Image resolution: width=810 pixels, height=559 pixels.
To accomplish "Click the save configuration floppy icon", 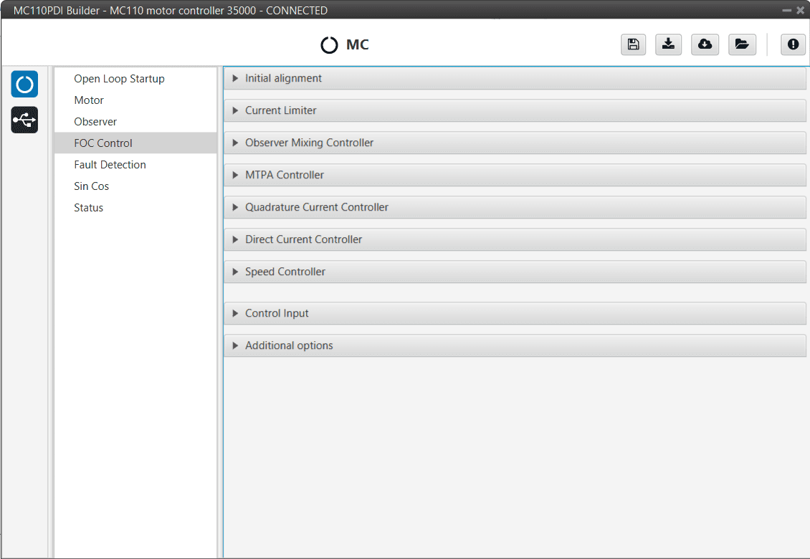I will pyautogui.click(x=634, y=44).
